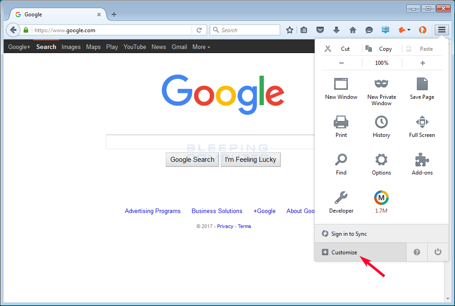The image size is (455, 306).
Task: Open the New Private Window mask icon
Action: click(381, 84)
